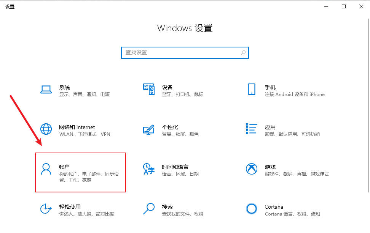The image size is (370, 233).
Task: Open the 系统 laptop icon
Action: 46,90
